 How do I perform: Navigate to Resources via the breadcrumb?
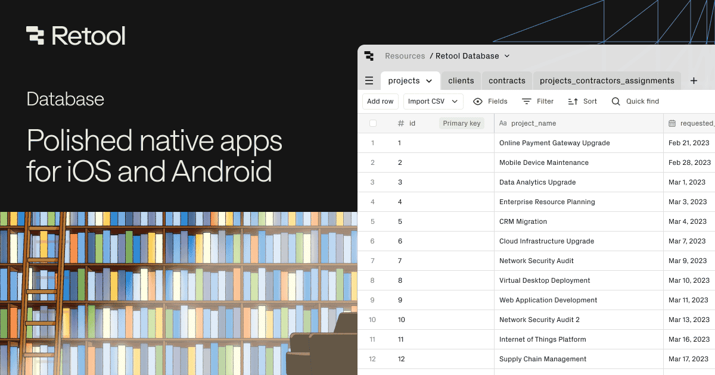tap(405, 56)
